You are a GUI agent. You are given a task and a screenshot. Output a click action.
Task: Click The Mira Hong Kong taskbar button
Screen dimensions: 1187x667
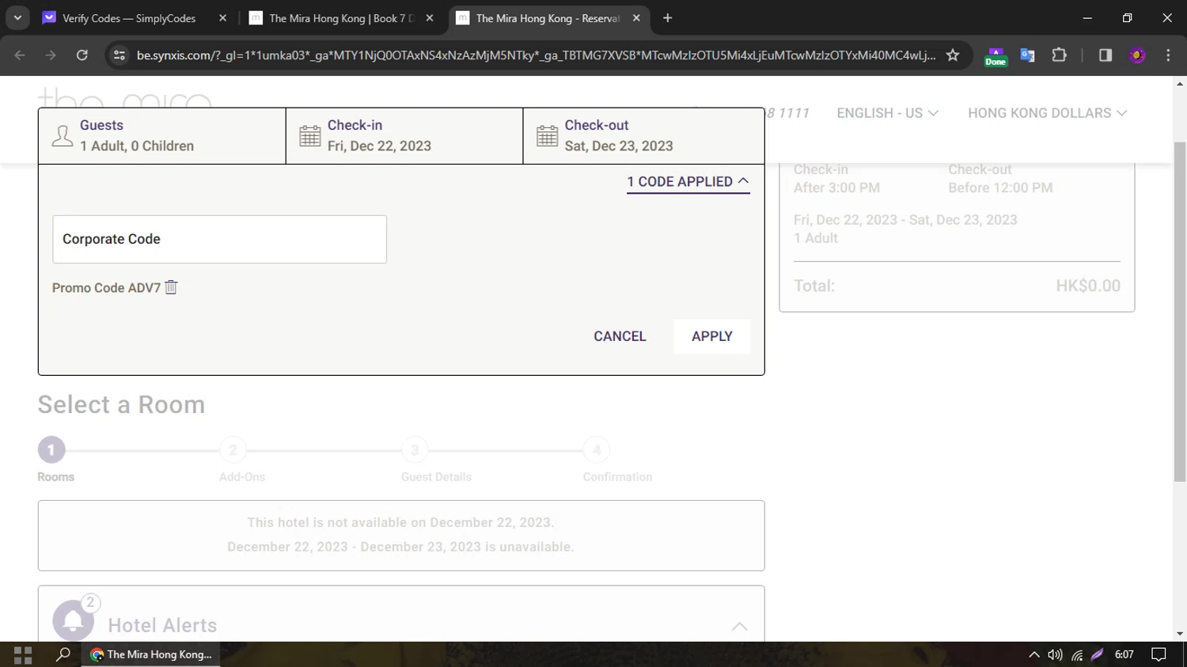click(150, 654)
